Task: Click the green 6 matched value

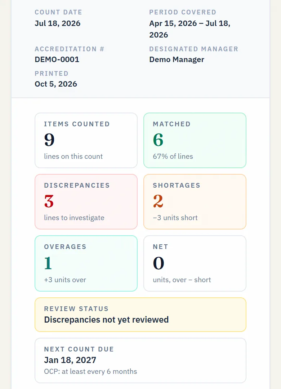Action: coord(158,140)
